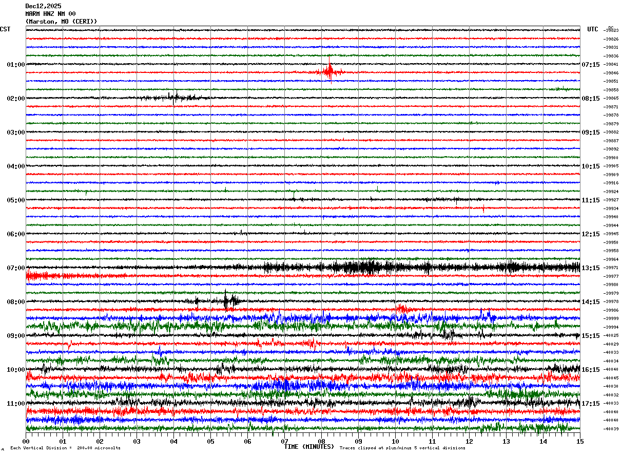
Task: Click DC offset value "-39841"
Action: coord(611,65)
